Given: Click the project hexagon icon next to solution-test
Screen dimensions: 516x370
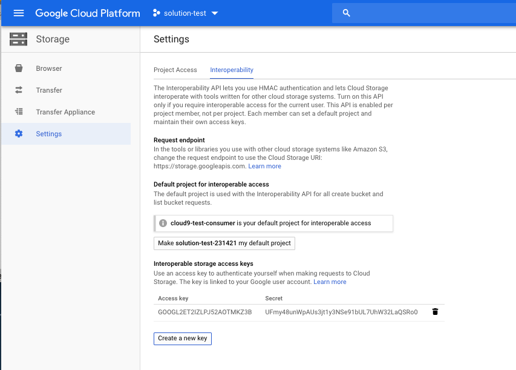Looking at the screenshot, I should pos(156,13).
